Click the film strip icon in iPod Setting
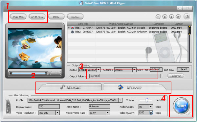This screenshot has width=197, height=122. pos(9,106)
